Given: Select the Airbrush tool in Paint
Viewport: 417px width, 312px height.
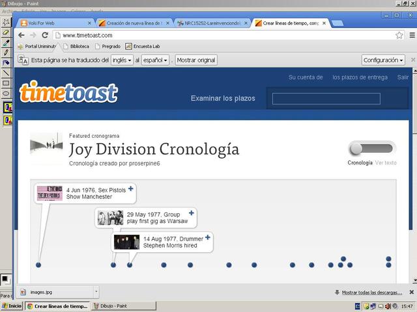Looking at the screenshot, I should click(x=6, y=62).
